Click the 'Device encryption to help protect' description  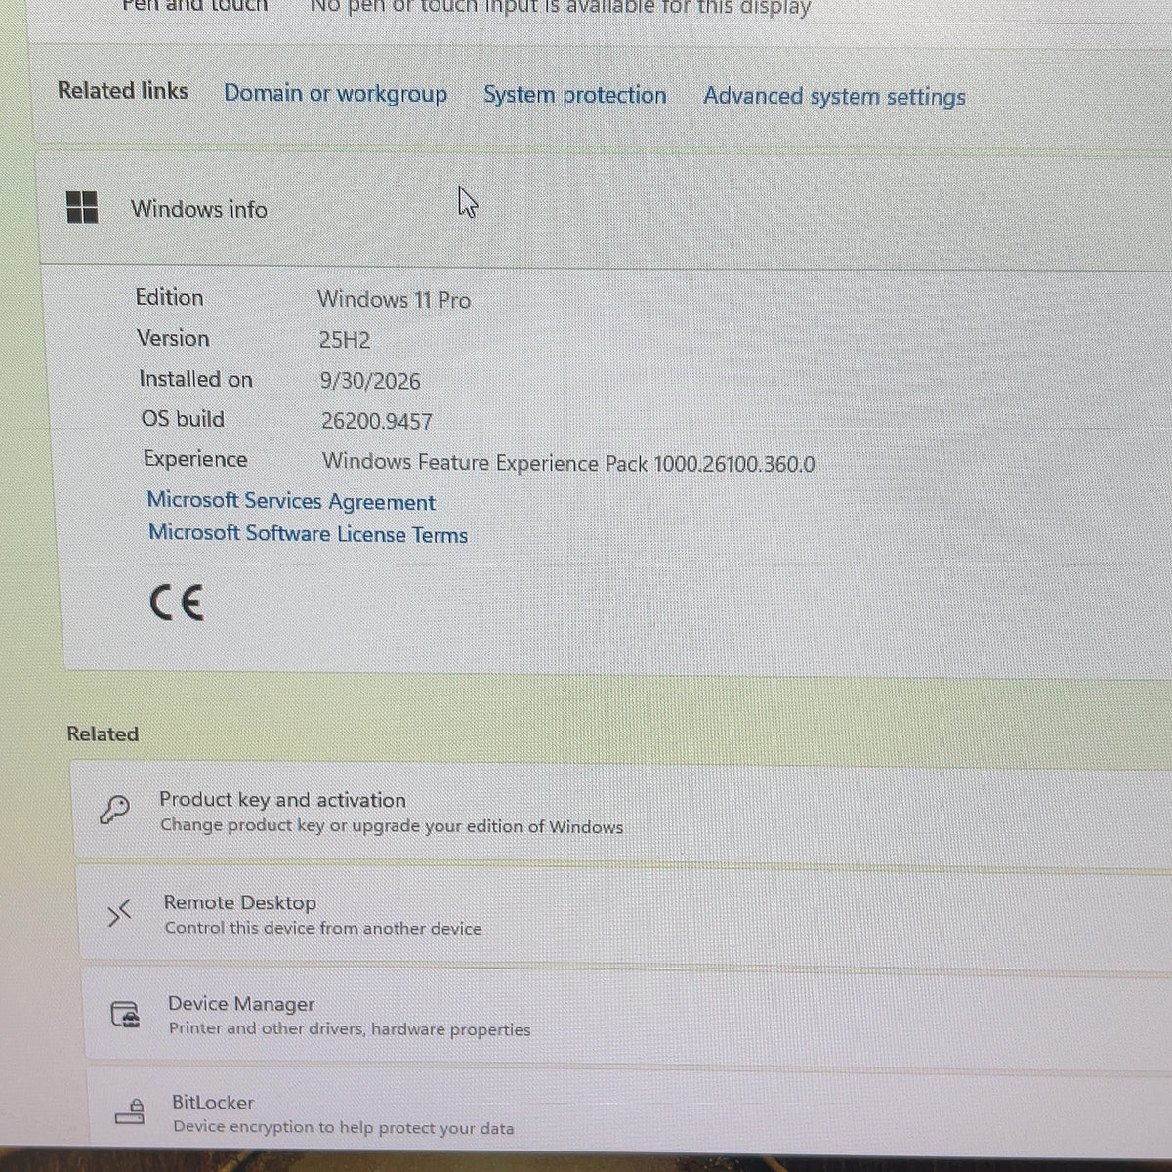[x=344, y=1127]
